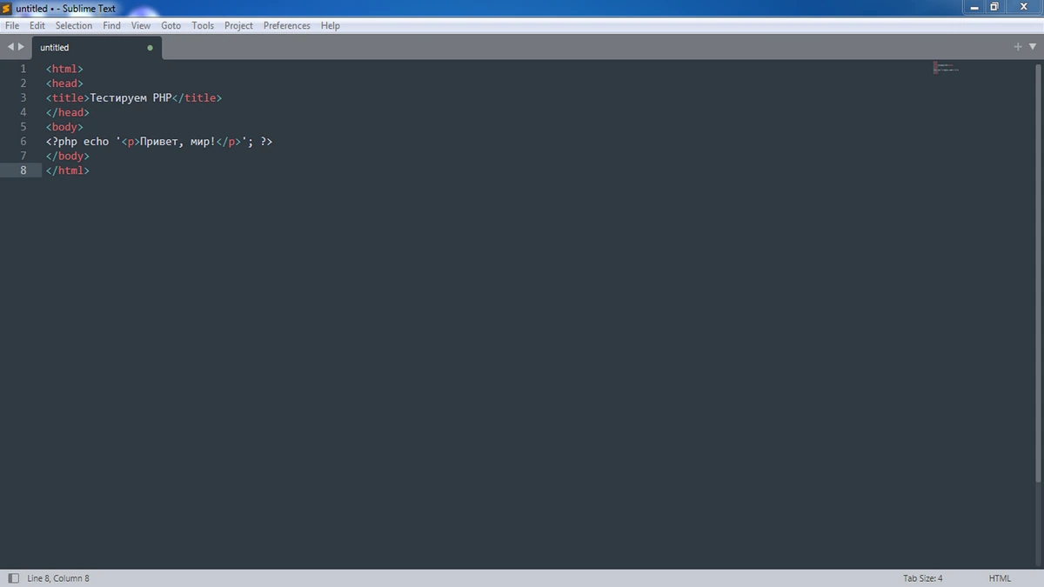
Task: Change the HTML syntax selector
Action: 1000,578
